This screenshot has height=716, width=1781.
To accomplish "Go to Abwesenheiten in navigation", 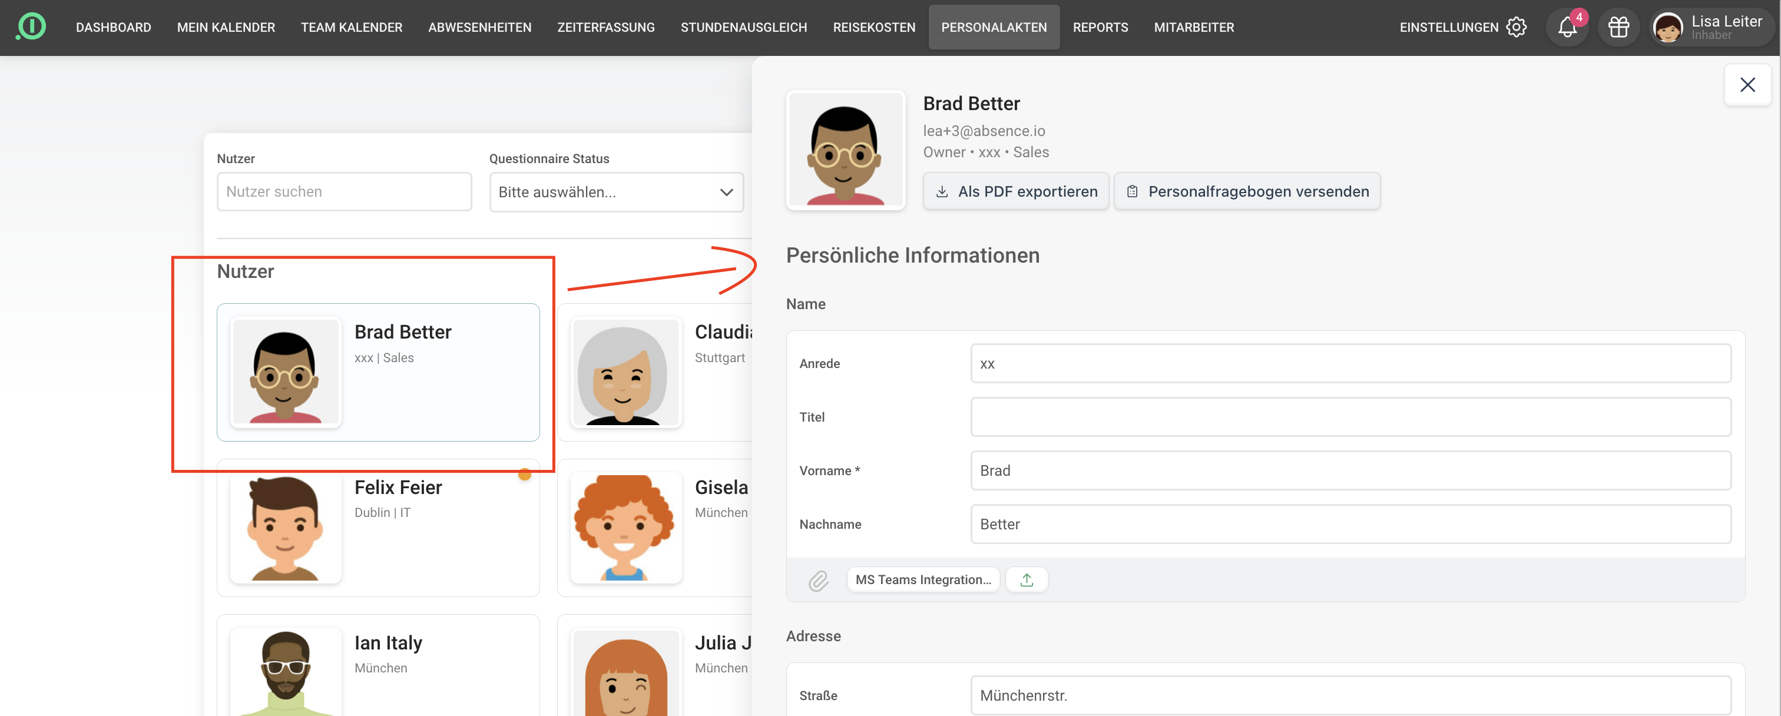I will (479, 28).
